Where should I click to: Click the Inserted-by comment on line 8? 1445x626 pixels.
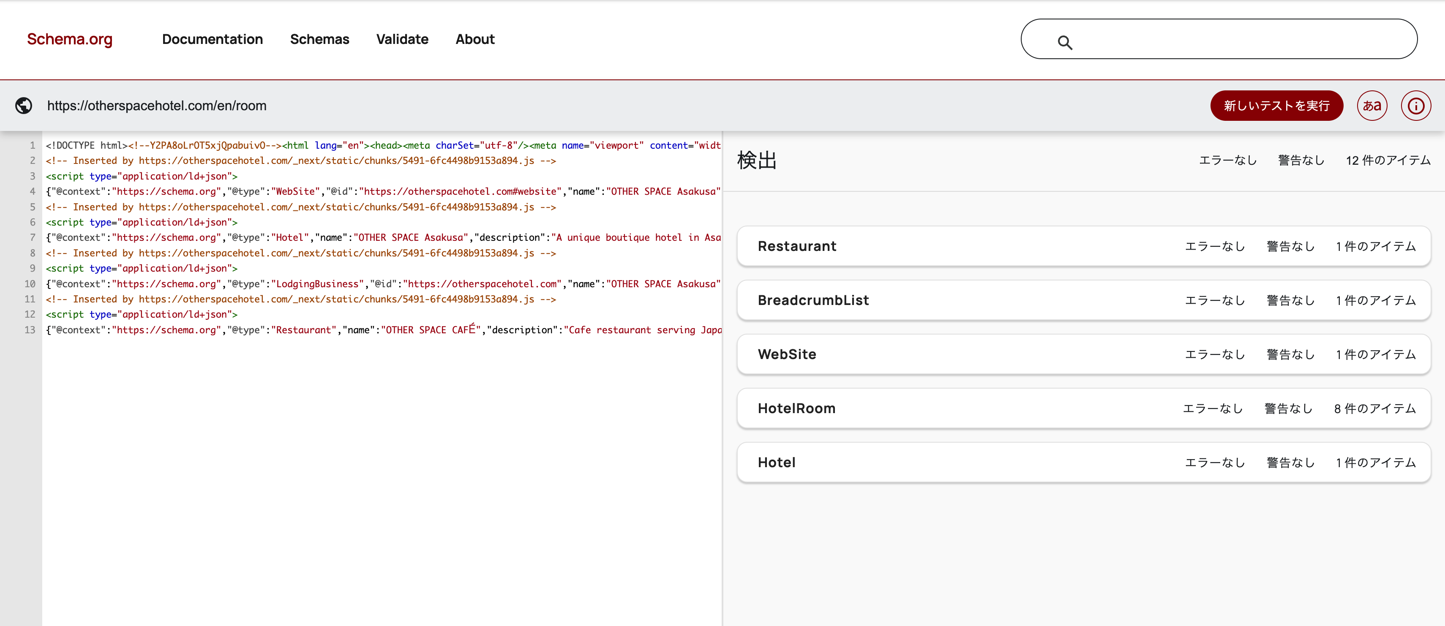click(301, 253)
